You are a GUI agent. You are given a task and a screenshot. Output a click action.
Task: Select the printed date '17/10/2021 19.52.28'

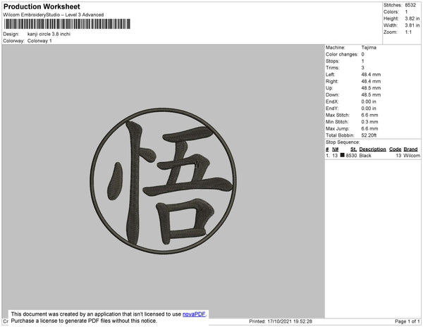[290, 321]
